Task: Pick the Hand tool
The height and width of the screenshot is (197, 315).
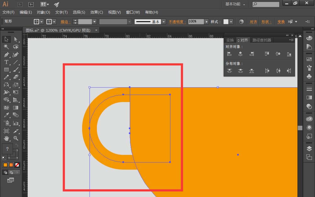Action: pos(6,138)
